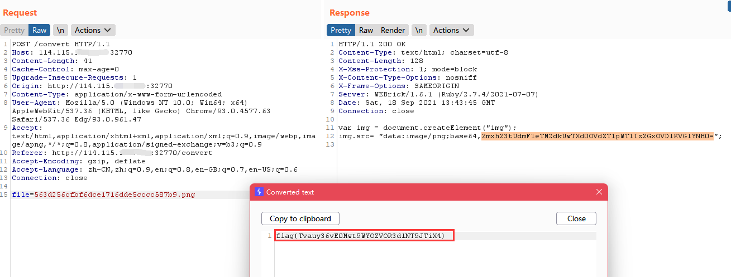This screenshot has height=277, width=731.
Task: Open the Request Actions dropdown
Action: (93, 30)
